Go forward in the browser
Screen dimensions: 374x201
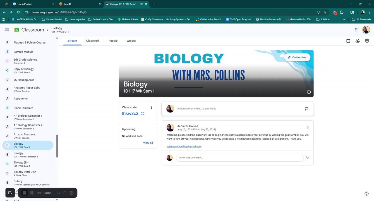[11, 12]
